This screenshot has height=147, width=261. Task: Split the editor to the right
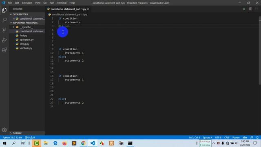click(250, 9)
